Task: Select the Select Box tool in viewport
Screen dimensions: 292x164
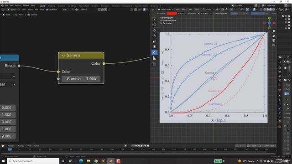Action: 154,19
